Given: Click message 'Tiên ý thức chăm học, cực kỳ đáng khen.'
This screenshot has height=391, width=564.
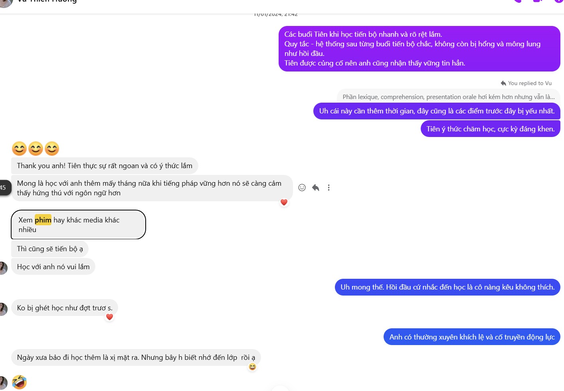Looking at the screenshot, I should [x=490, y=129].
